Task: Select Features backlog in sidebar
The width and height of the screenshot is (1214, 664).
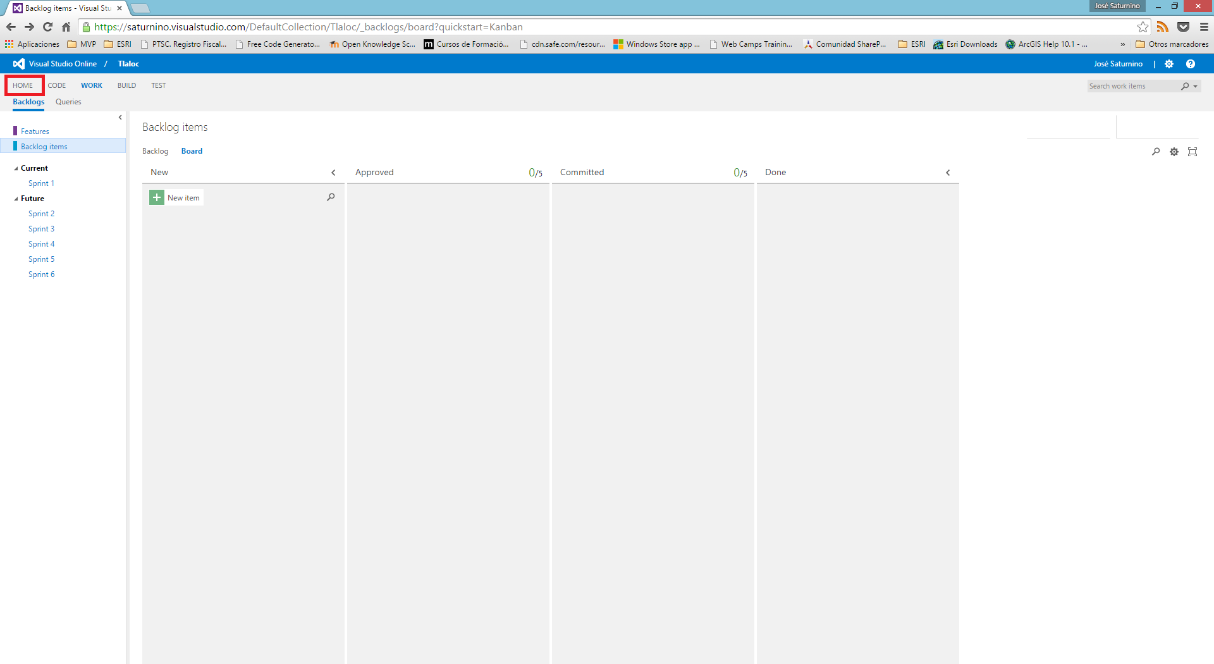Action: [35, 132]
